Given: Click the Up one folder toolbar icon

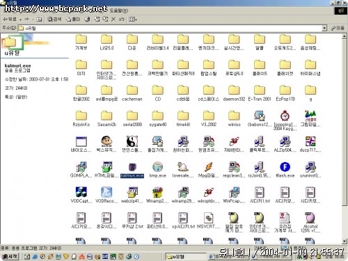Looking at the screenshot, I should [39, 19].
